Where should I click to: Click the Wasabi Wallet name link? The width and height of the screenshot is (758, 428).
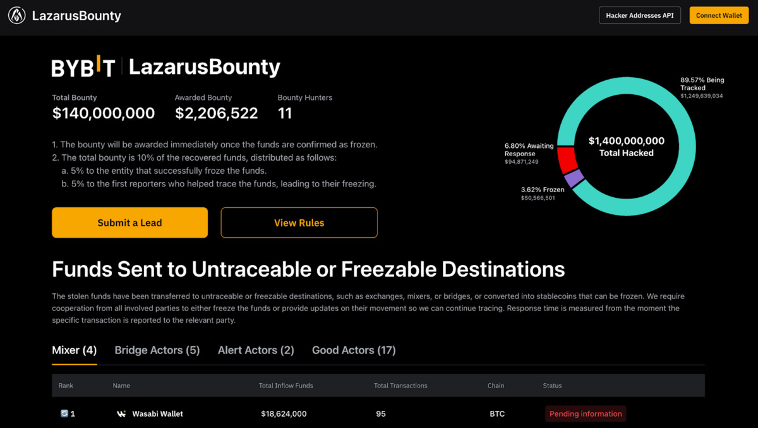pyautogui.click(x=157, y=414)
